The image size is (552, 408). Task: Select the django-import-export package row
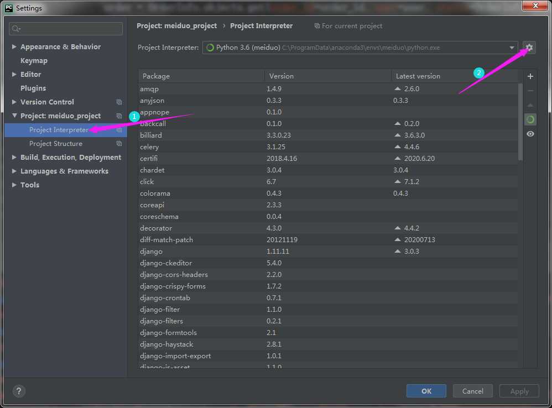(x=328, y=355)
